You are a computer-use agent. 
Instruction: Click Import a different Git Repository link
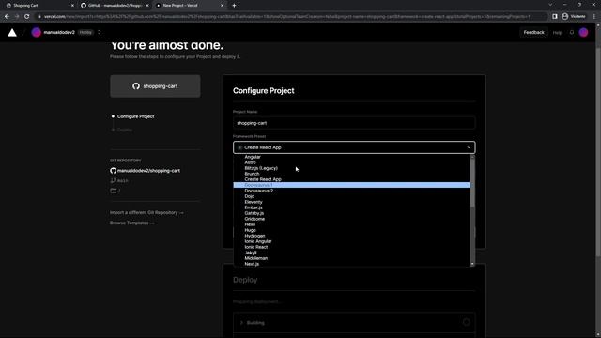point(146,213)
